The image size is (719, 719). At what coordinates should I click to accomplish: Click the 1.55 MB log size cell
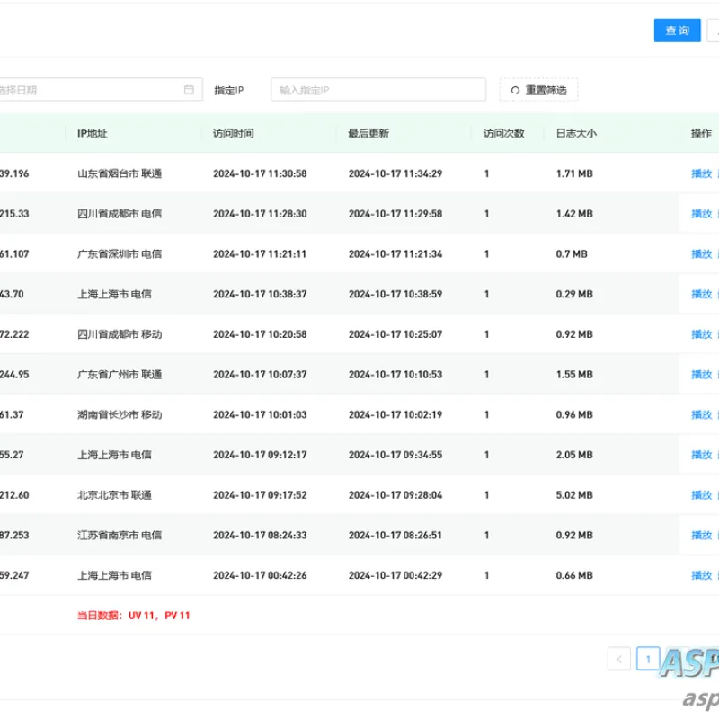click(574, 375)
